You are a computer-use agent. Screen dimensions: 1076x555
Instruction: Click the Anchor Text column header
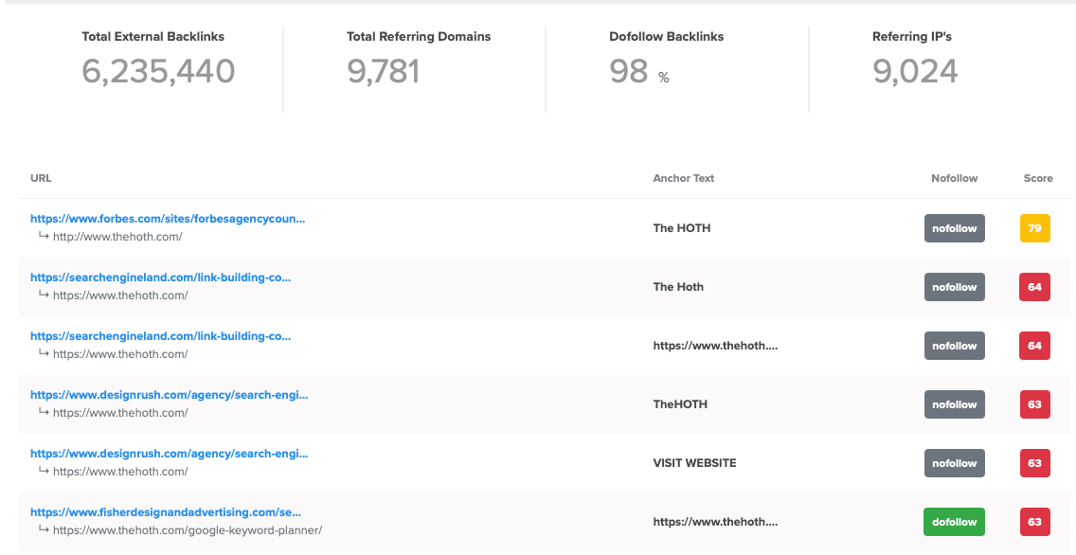pyautogui.click(x=683, y=178)
